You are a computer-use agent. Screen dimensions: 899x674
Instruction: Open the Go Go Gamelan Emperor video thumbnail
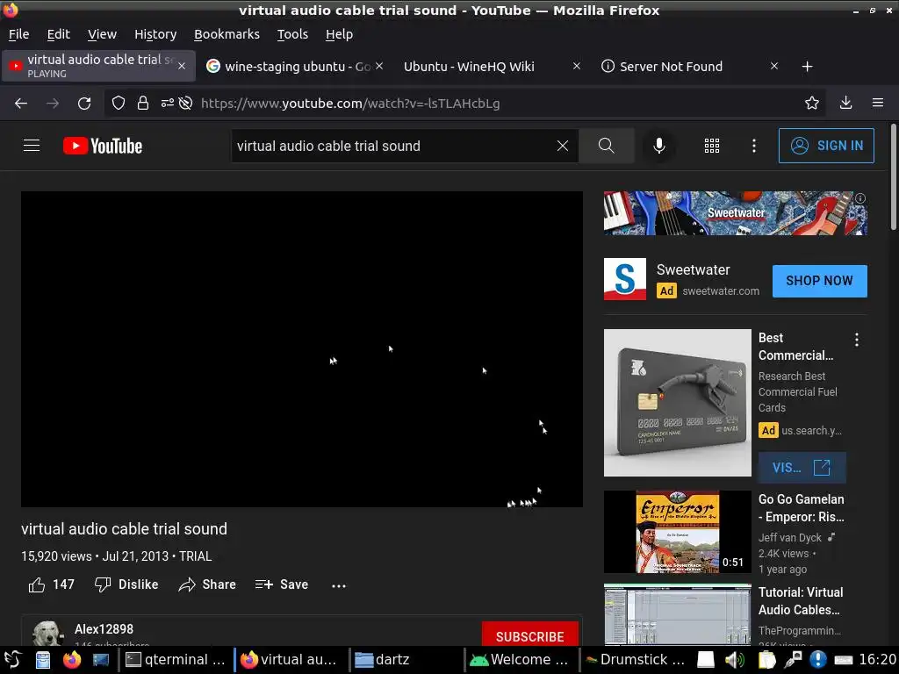point(677,532)
